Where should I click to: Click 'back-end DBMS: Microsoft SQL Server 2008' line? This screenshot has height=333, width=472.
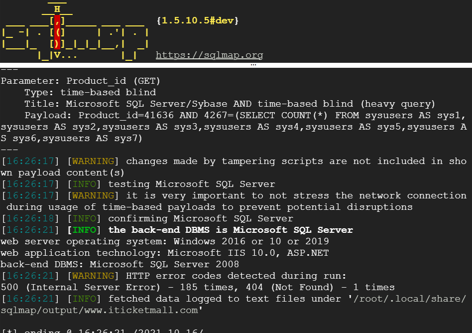(120, 264)
